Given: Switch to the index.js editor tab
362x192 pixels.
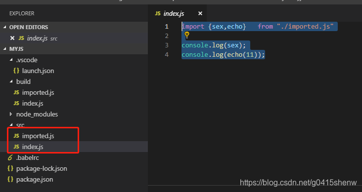Looking at the screenshot, I should coord(177,14).
